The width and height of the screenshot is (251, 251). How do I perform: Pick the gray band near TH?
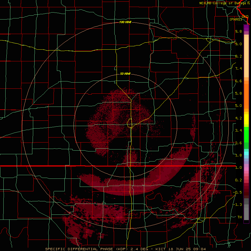tap(246, 214)
